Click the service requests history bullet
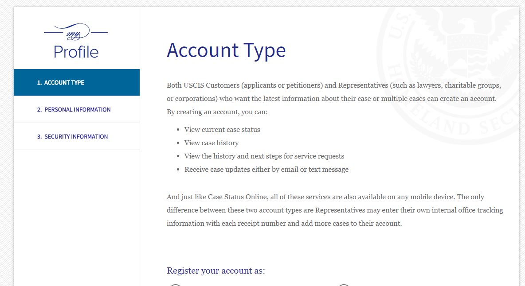 264,156
